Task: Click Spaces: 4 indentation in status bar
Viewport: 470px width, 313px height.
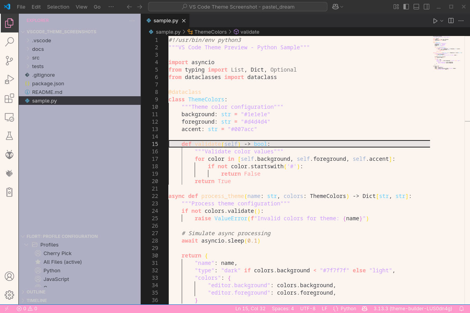Action: pos(283,309)
